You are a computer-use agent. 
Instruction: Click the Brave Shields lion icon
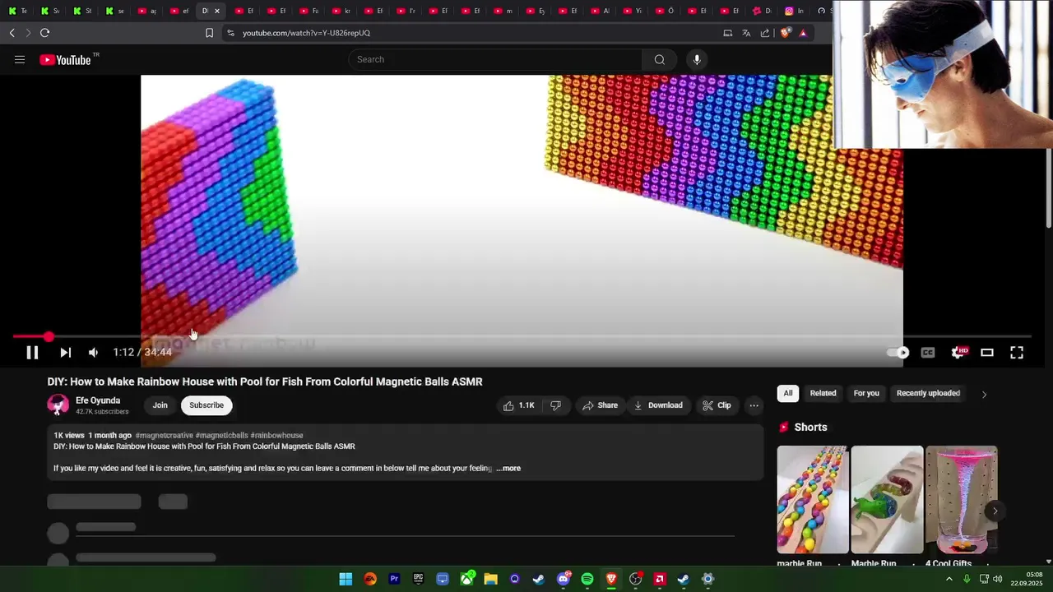click(x=785, y=33)
